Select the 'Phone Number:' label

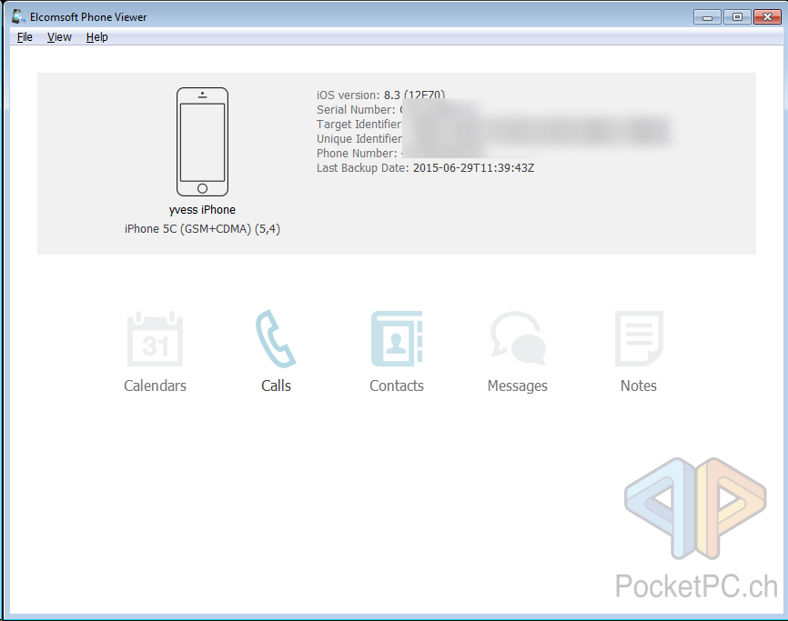click(357, 153)
